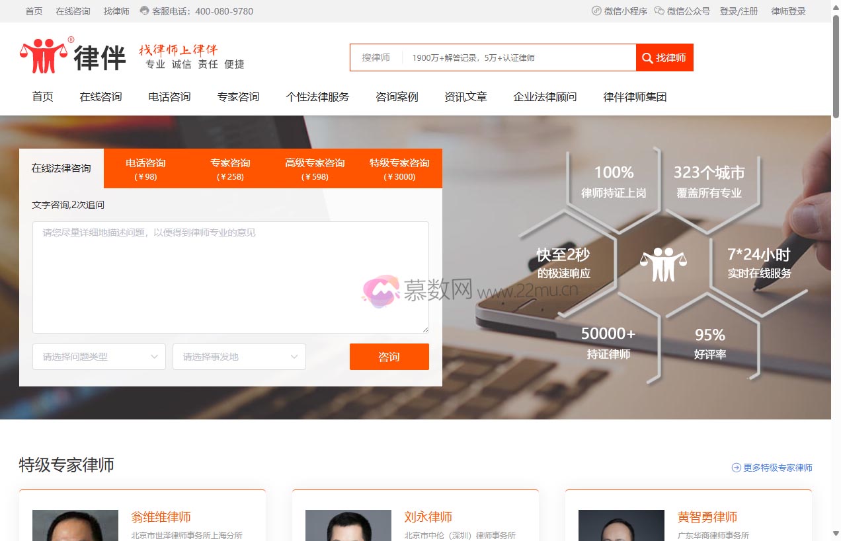The image size is (841, 541).
Task: Switch to the 电话咨询 (¥98) tab
Action: (x=145, y=168)
